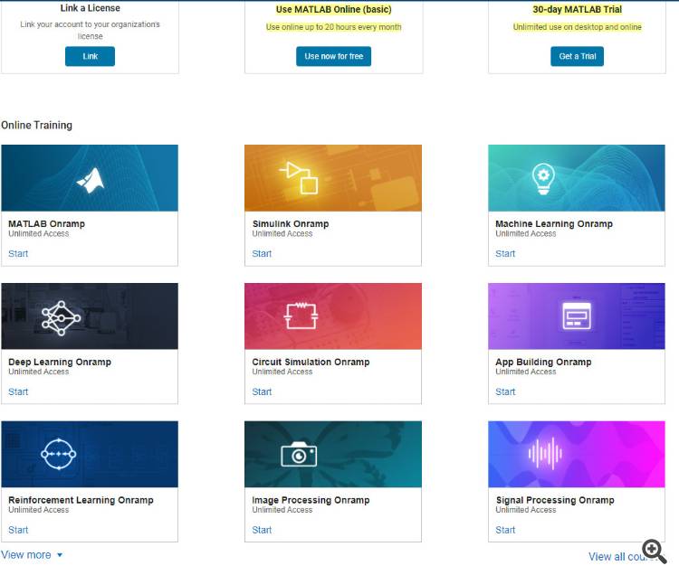This screenshot has width=679, height=575.
Task: Start the Signal Processing Onramp course
Action: click(505, 530)
